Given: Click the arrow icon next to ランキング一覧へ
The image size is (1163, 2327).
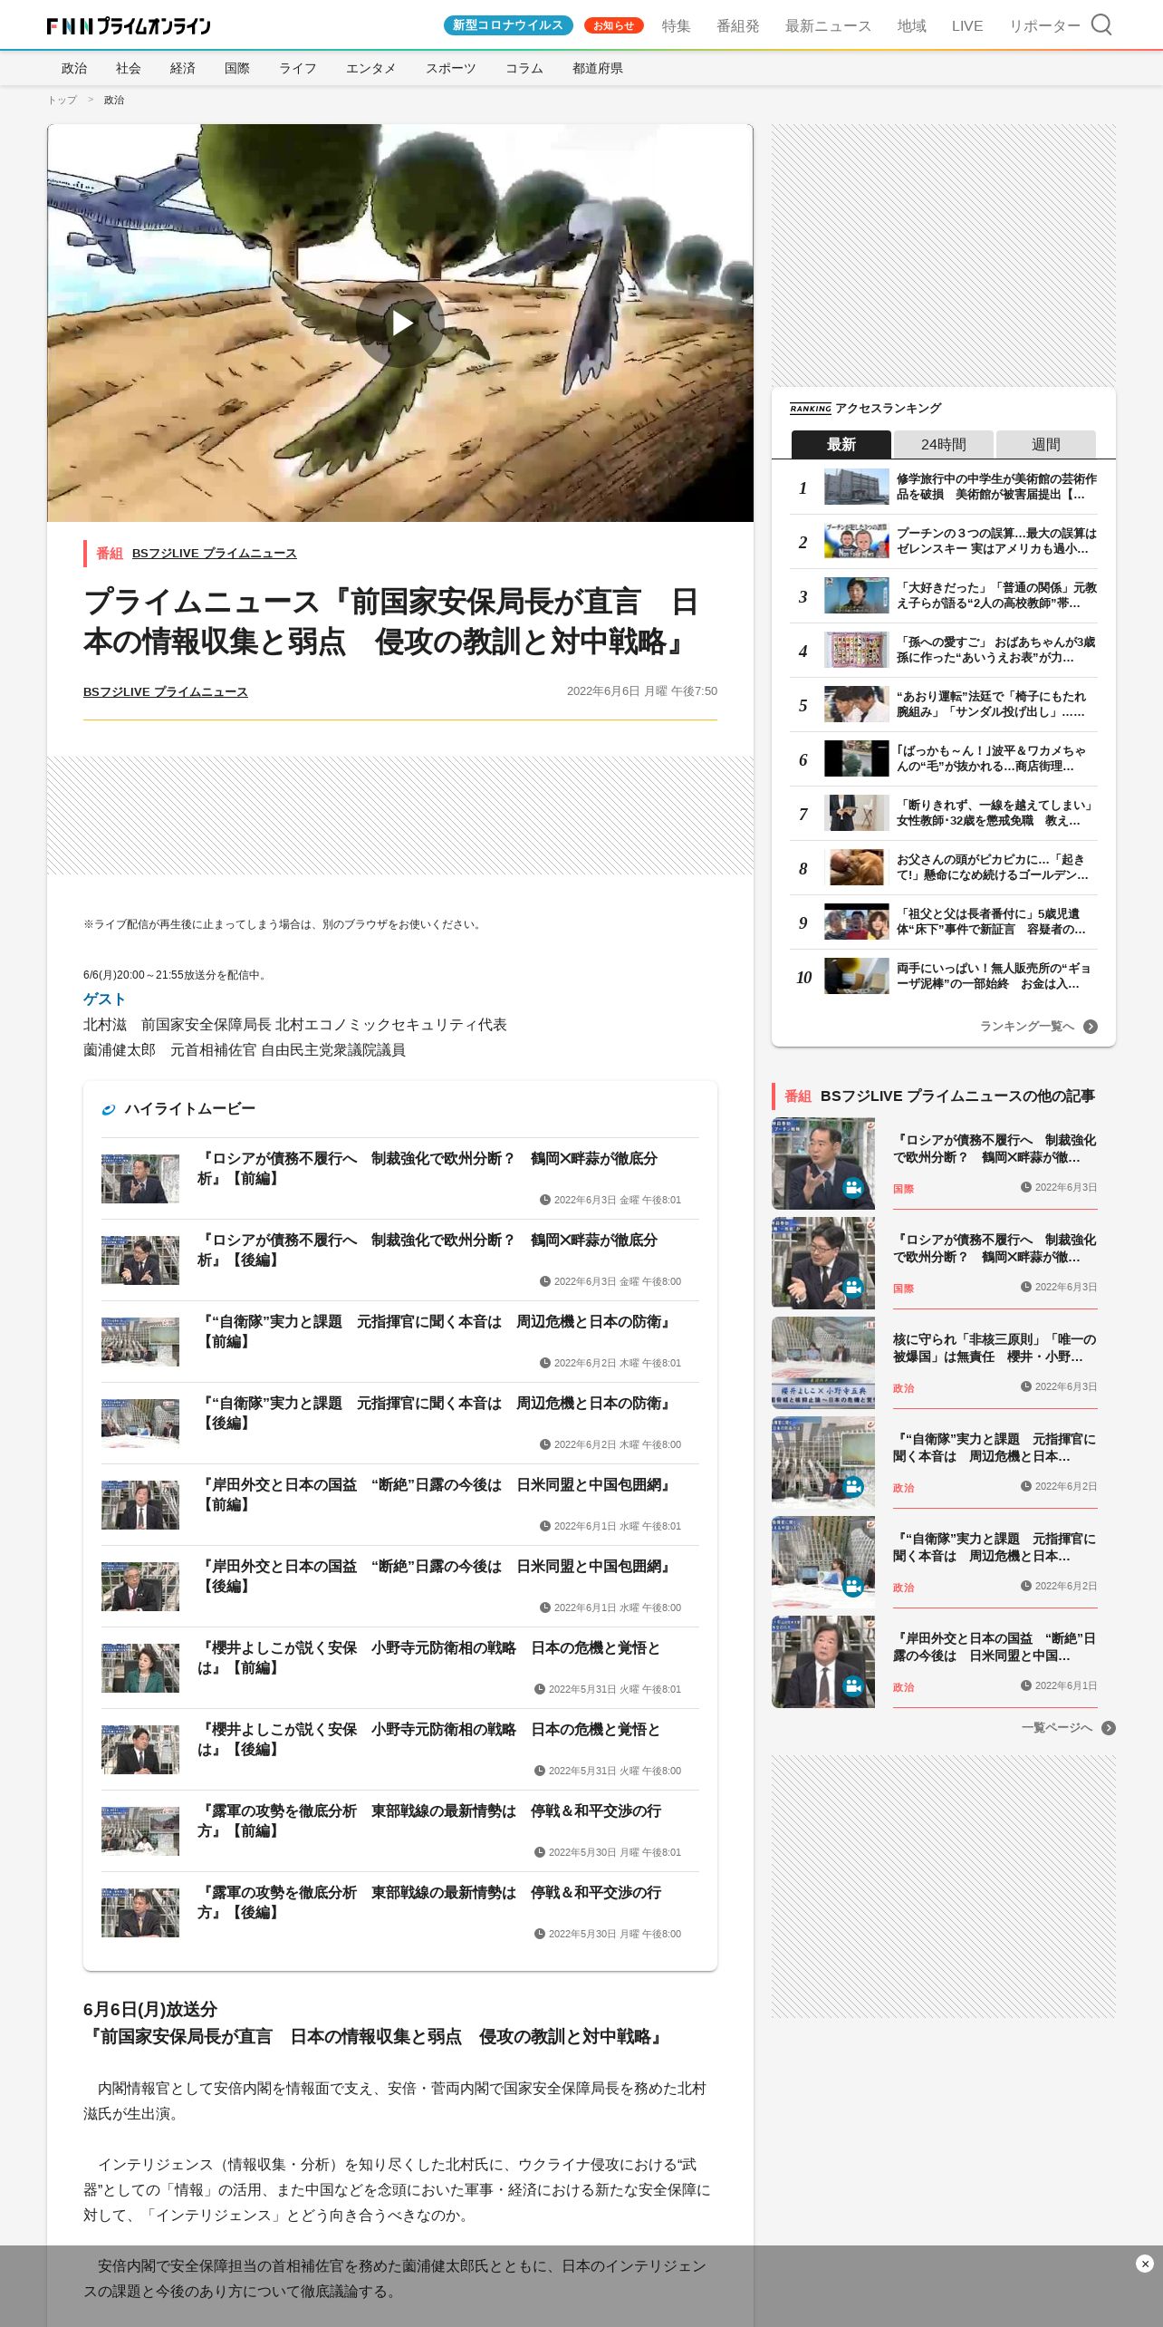Looking at the screenshot, I should [x=1091, y=1027].
